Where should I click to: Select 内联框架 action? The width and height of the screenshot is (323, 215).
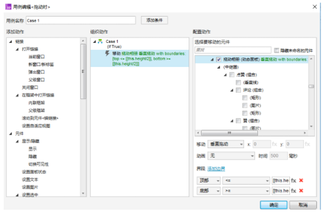(37, 103)
